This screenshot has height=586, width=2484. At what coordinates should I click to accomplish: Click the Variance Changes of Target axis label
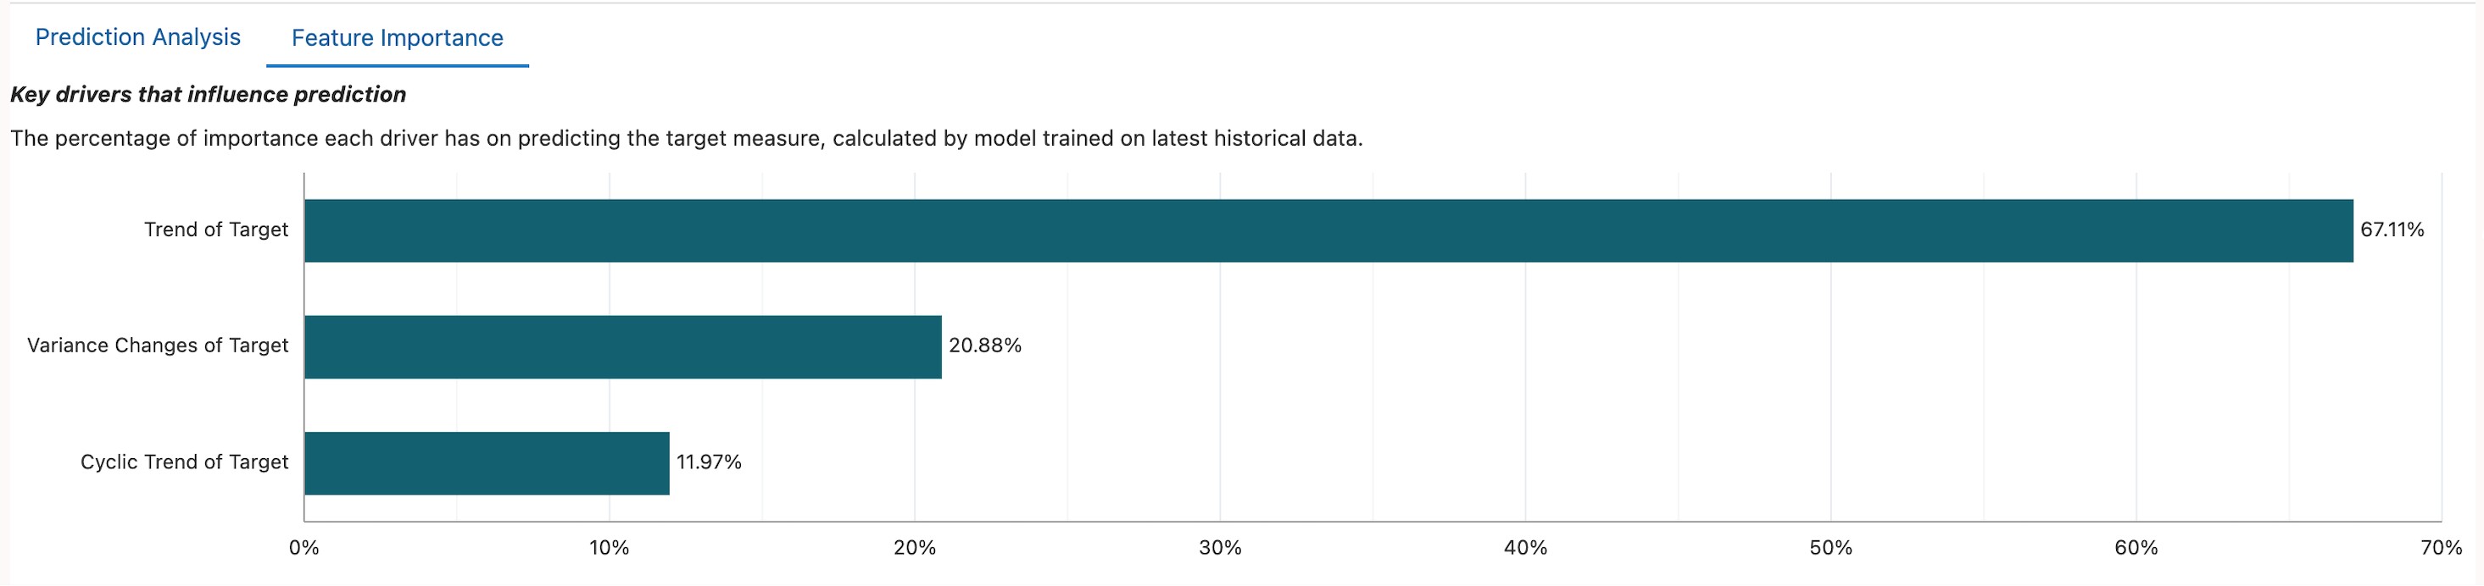[159, 344]
